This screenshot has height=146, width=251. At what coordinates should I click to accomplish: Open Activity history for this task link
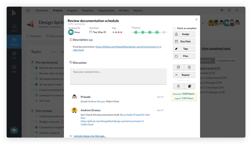[x=90, y=136]
